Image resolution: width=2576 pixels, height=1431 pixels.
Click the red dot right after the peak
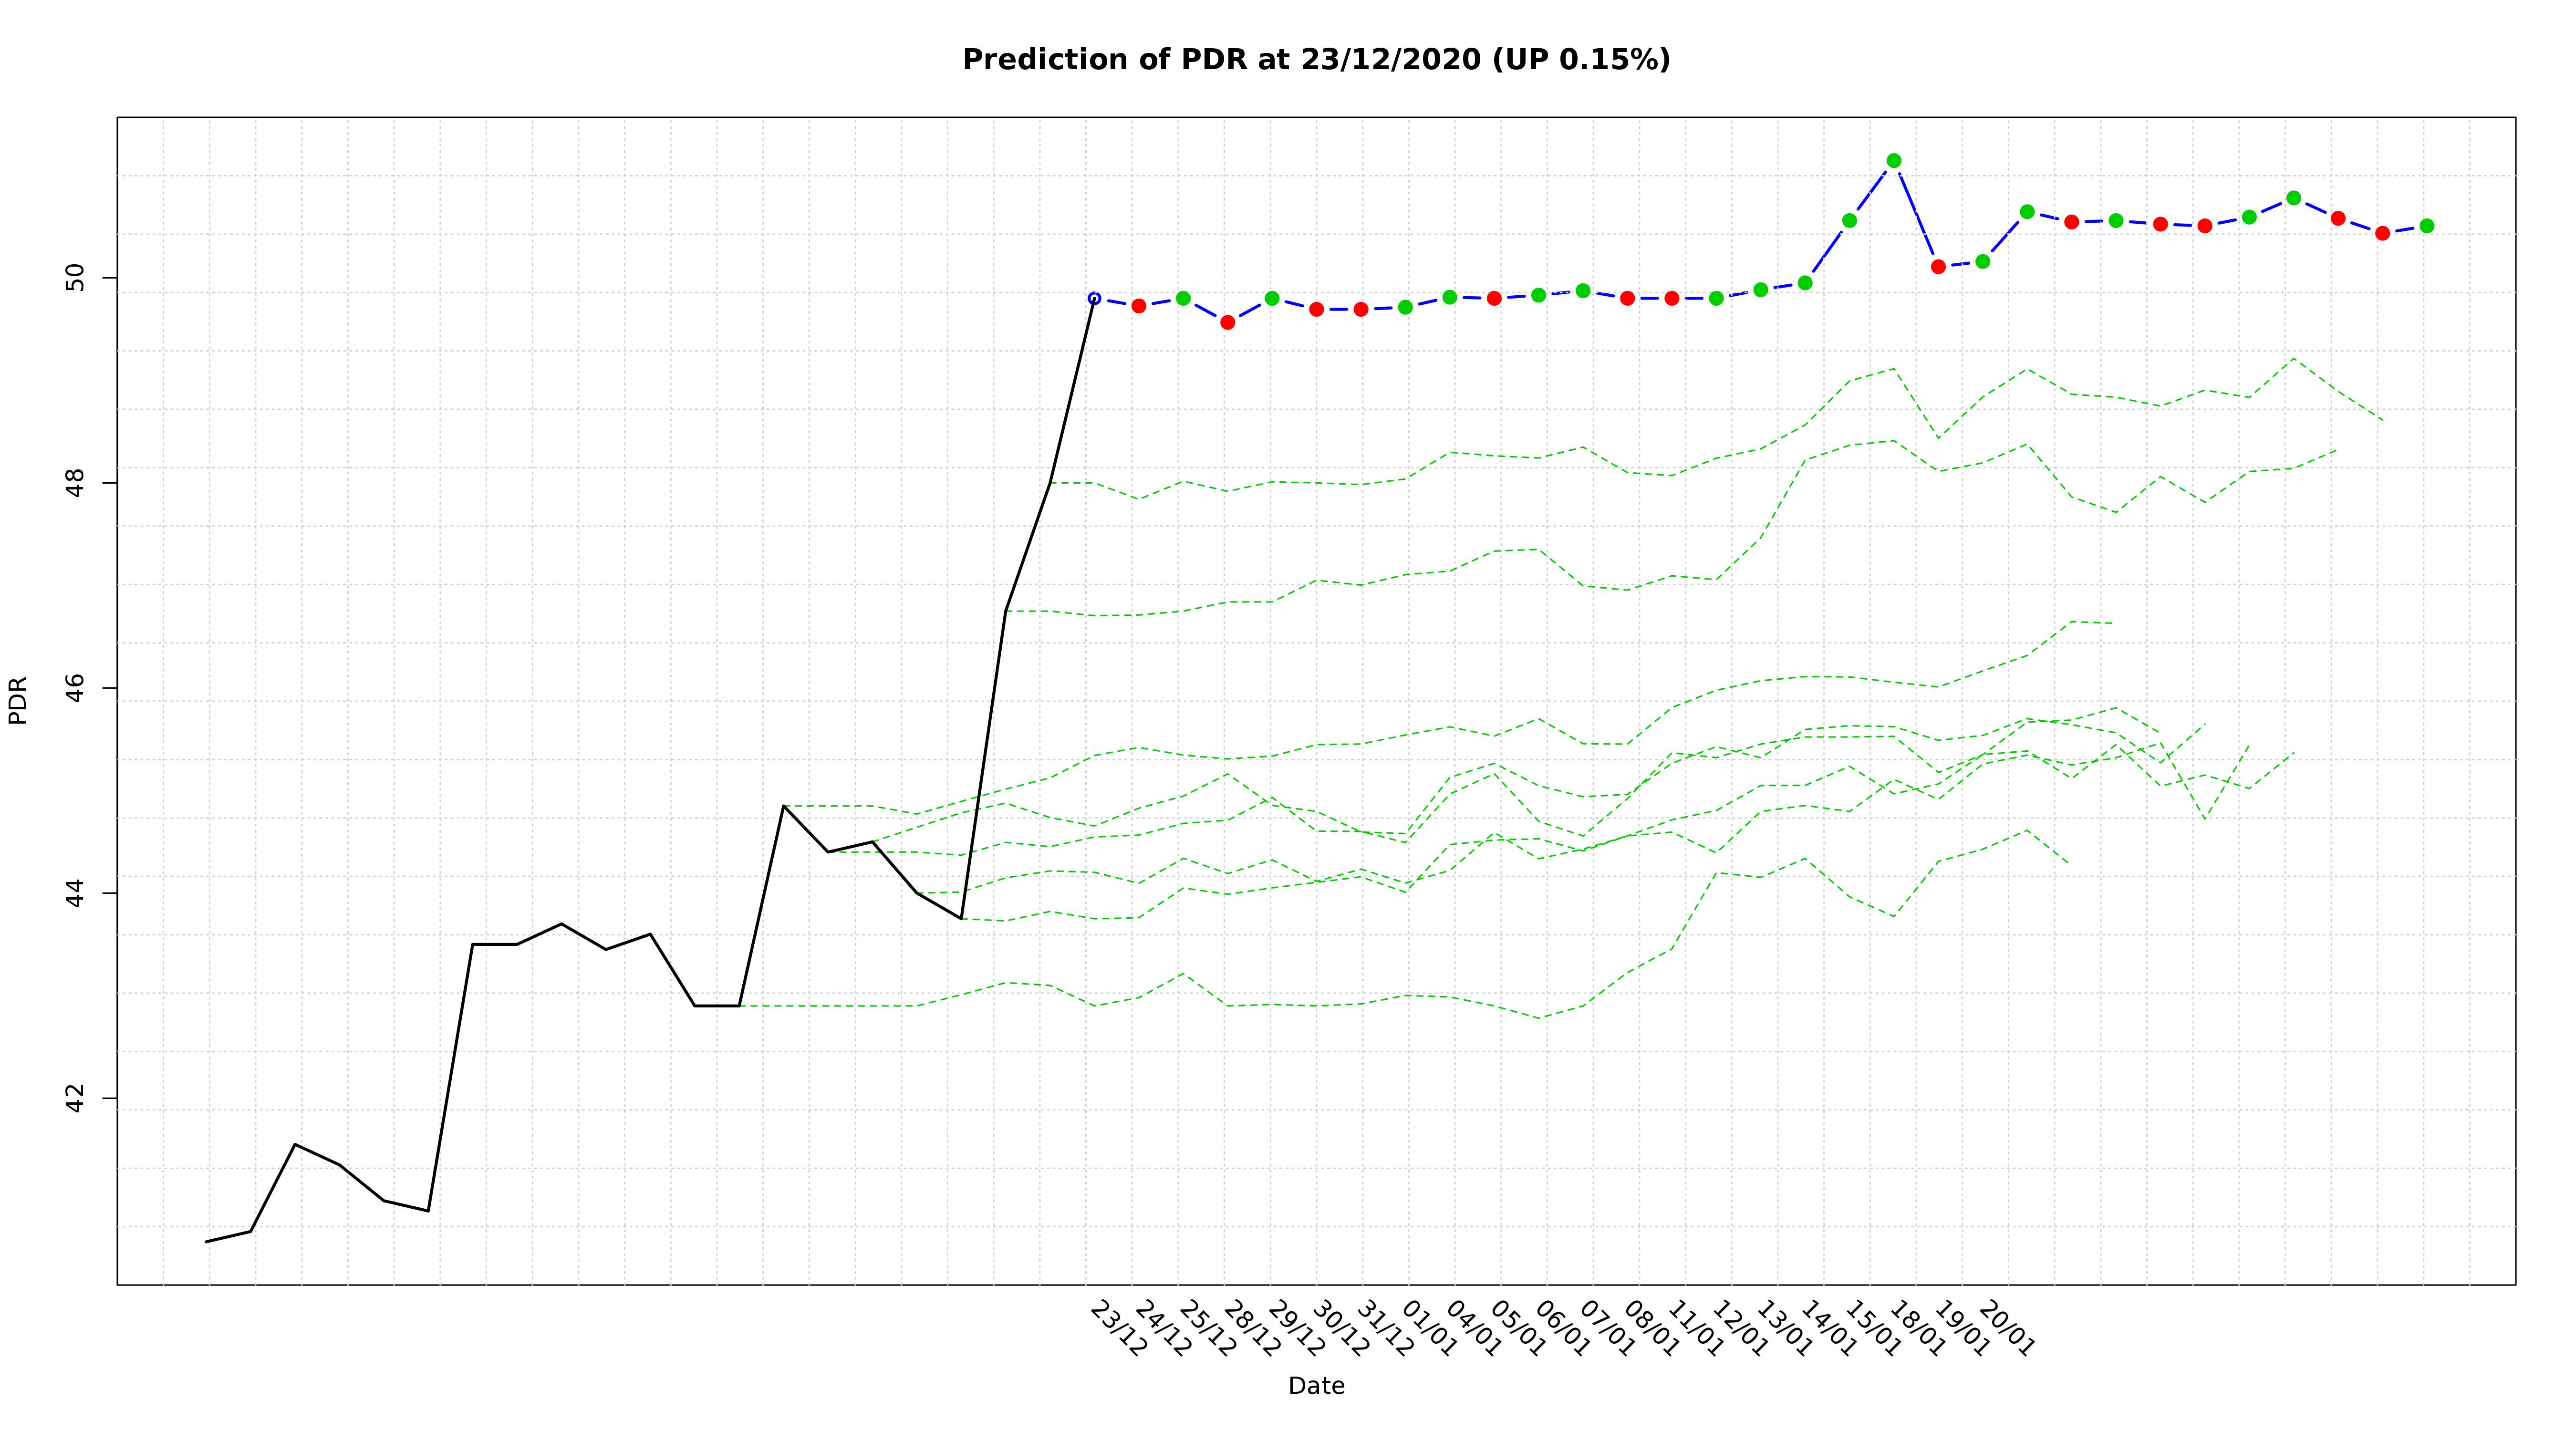click(1938, 266)
